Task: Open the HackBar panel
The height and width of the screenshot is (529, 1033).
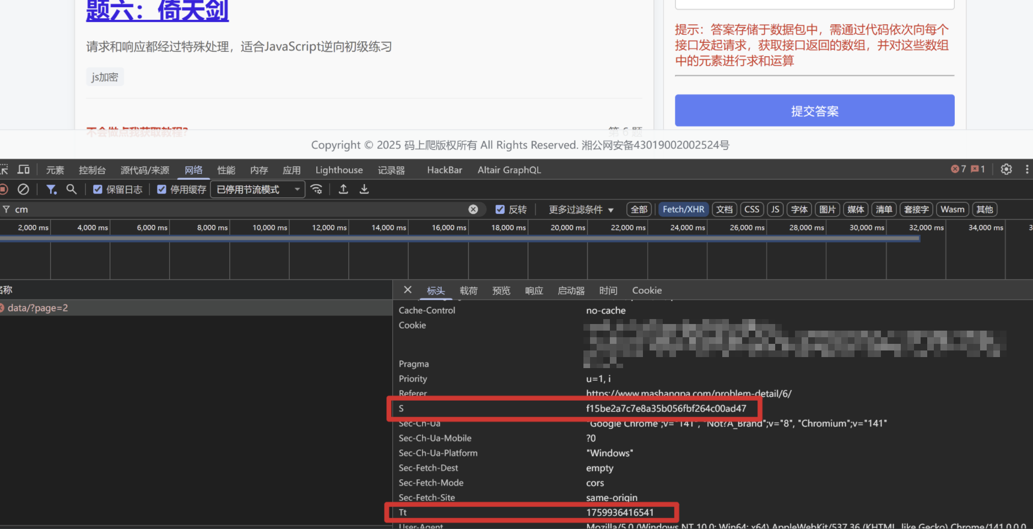Action: pyautogui.click(x=445, y=170)
